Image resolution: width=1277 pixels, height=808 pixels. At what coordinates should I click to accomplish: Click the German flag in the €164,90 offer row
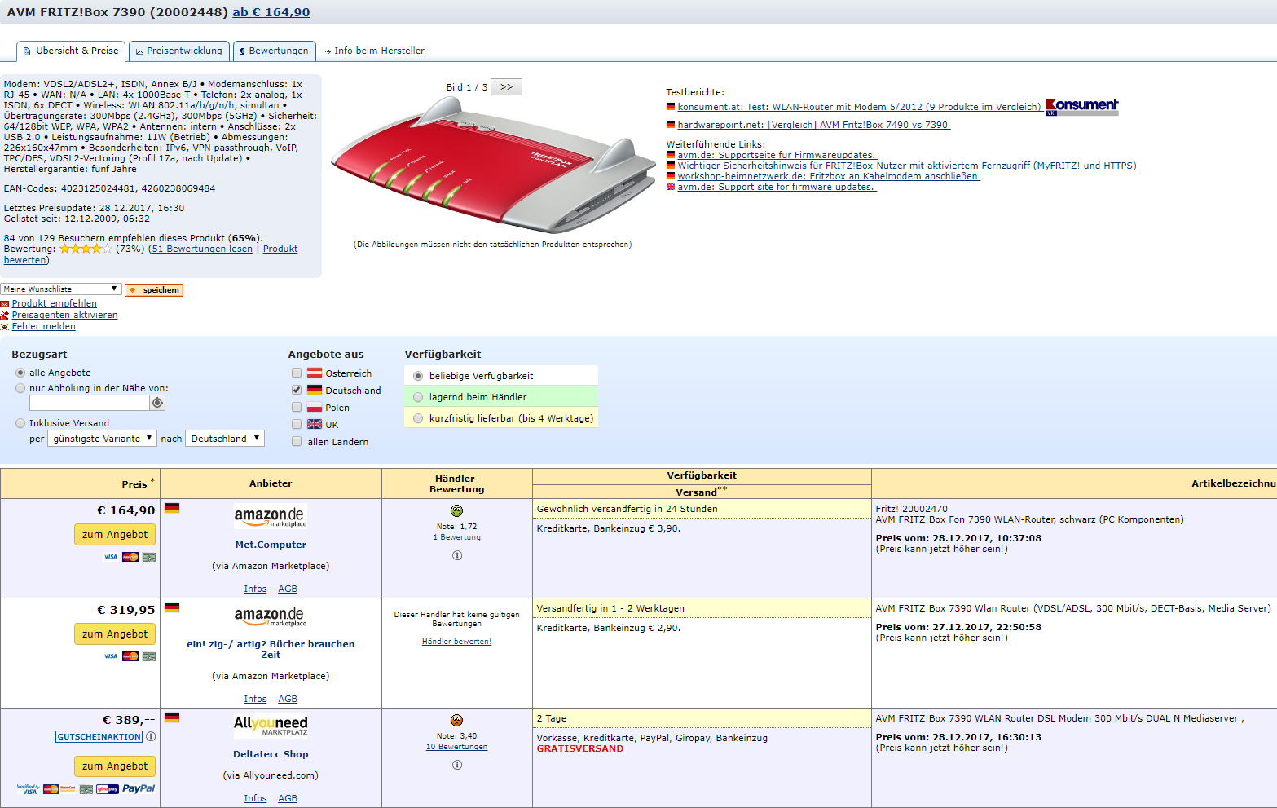coord(172,508)
